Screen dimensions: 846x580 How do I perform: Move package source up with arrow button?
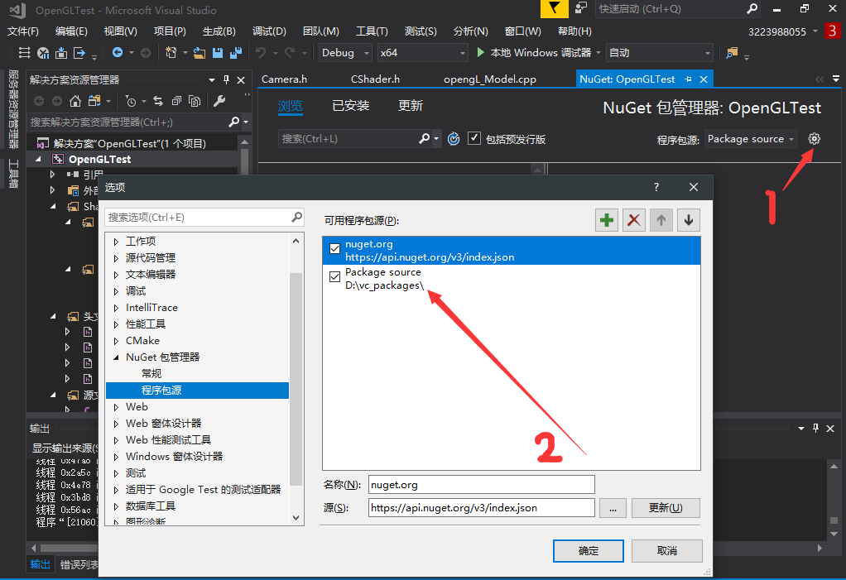661,220
